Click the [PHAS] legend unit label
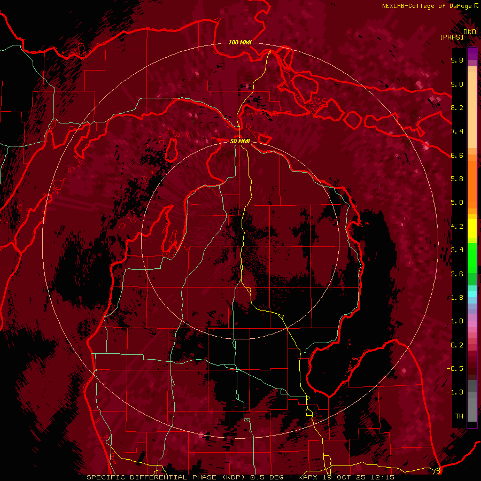Screen dimensions: 481x481 (452, 37)
